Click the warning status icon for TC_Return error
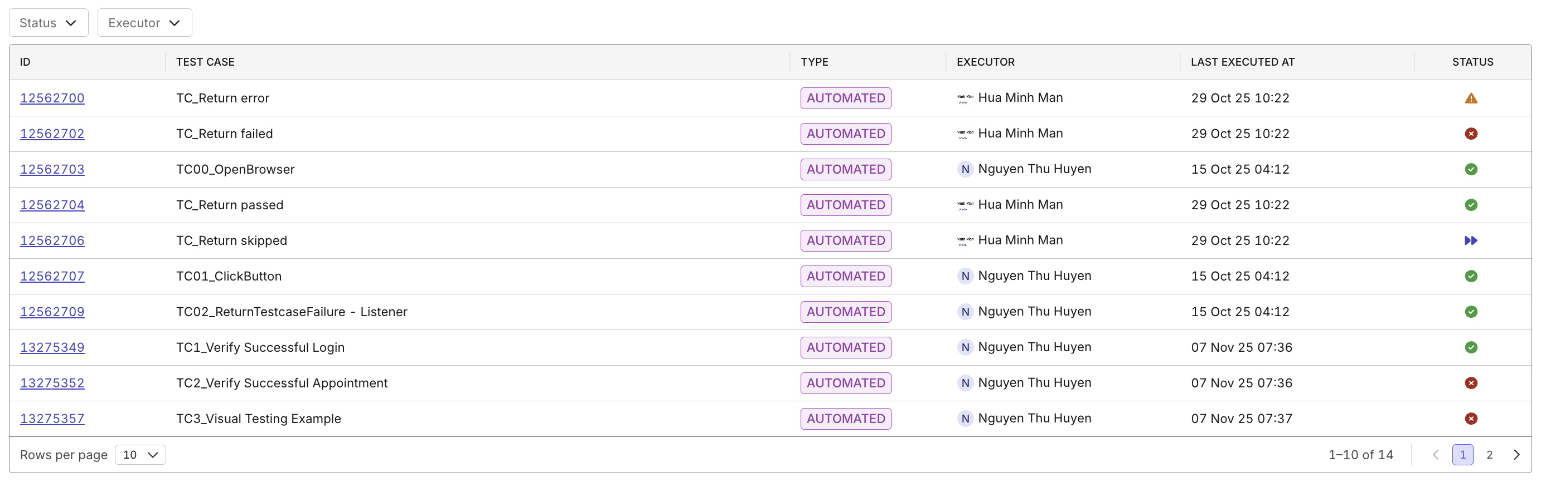This screenshot has height=482, width=1541. pos(1470,98)
